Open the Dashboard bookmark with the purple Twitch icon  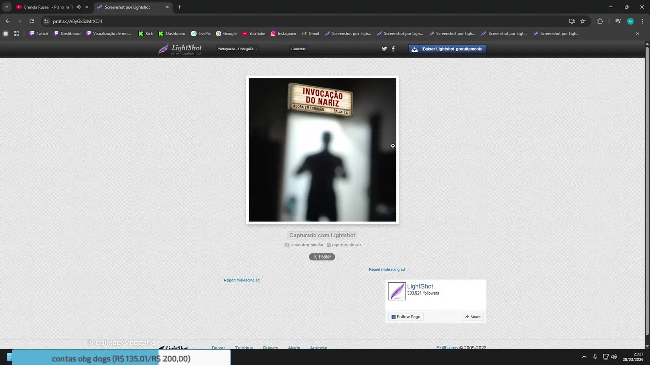(x=67, y=34)
